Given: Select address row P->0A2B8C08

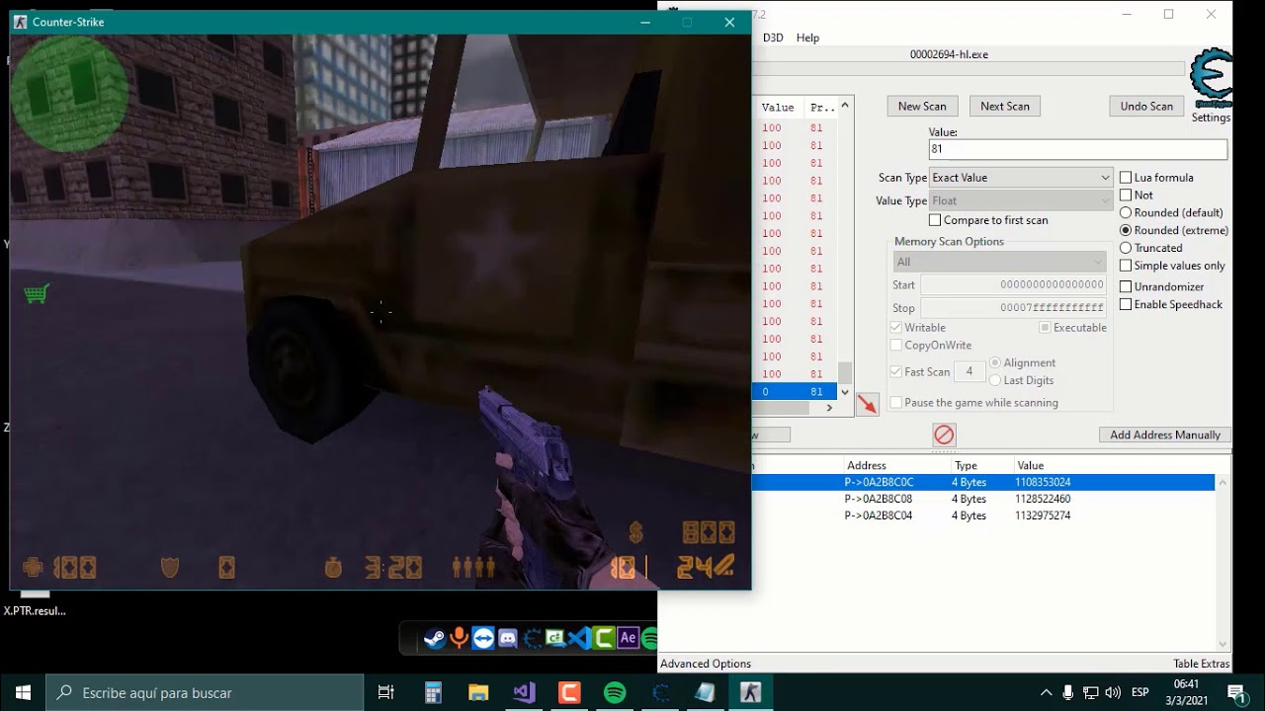Looking at the screenshot, I should tap(983, 499).
